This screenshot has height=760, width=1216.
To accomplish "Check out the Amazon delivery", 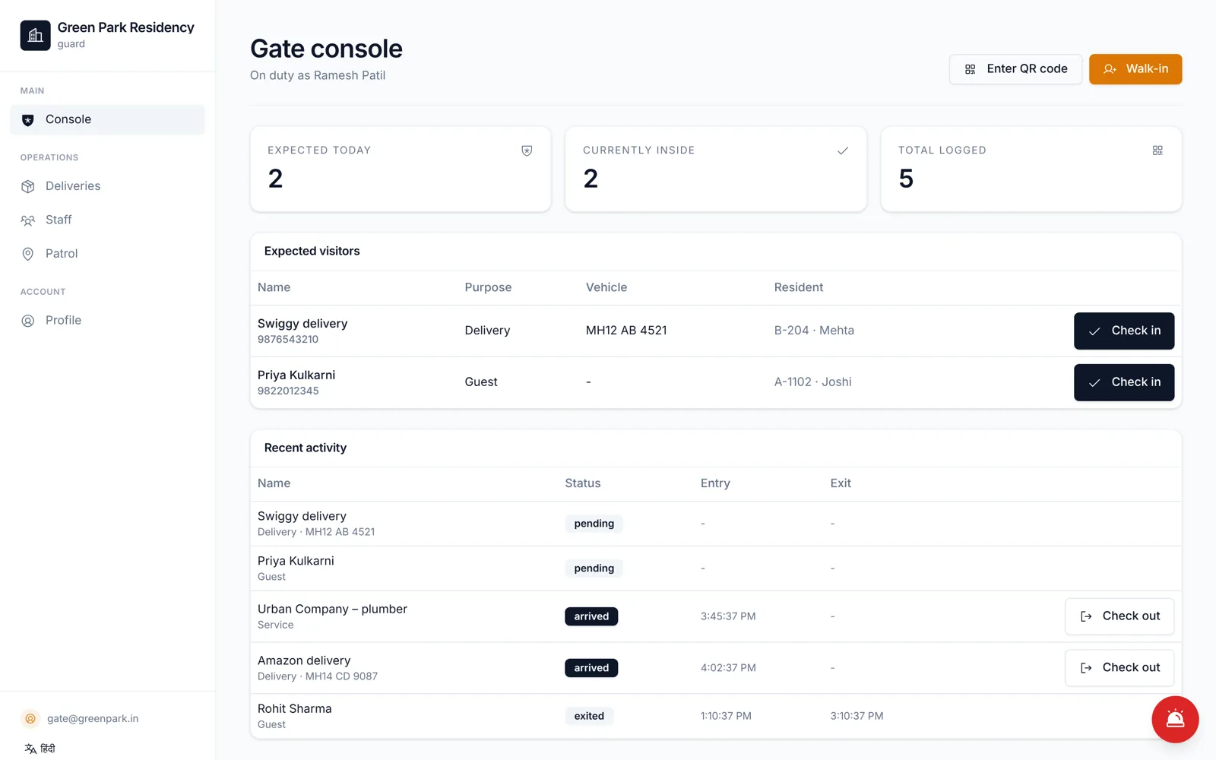I will (x=1119, y=668).
